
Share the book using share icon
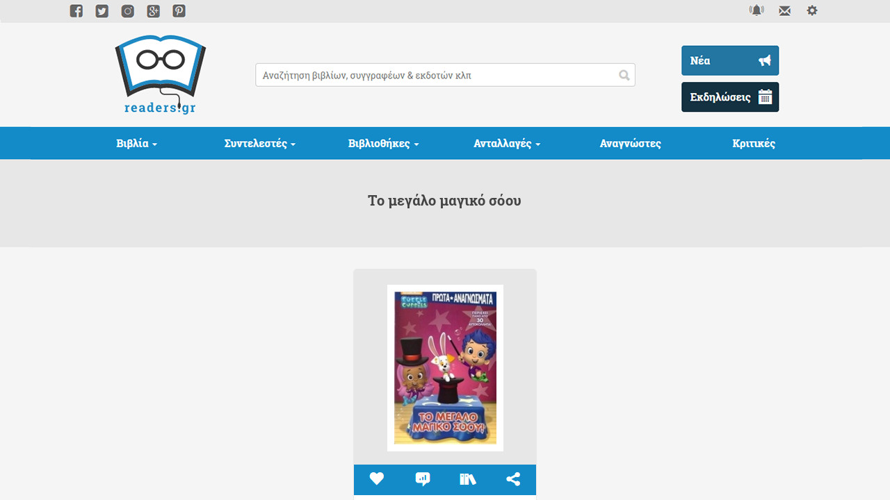click(513, 479)
